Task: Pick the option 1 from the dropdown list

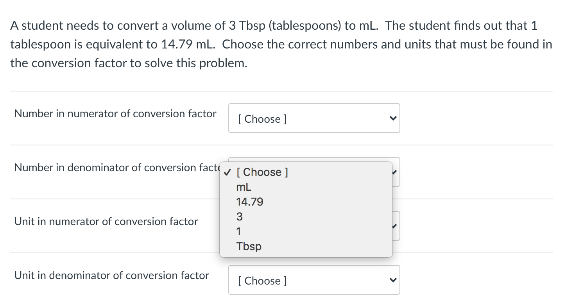Action: click(238, 231)
